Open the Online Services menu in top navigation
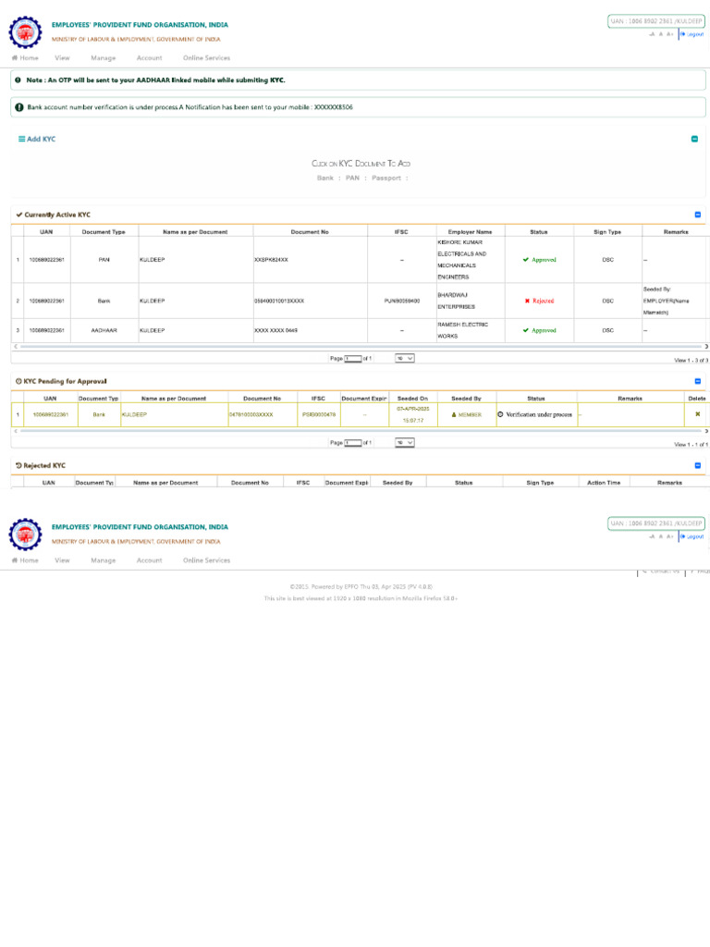This screenshot has height=947, width=710. coord(206,57)
